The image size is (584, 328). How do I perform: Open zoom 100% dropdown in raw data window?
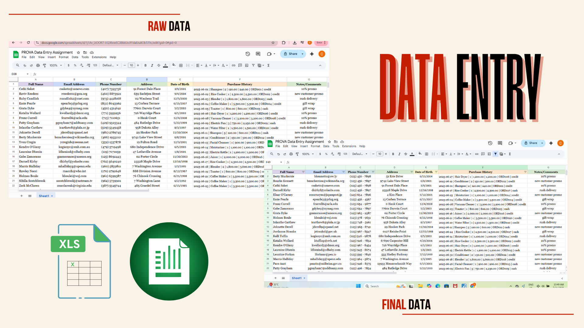pyautogui.click(x=56, y=65)
